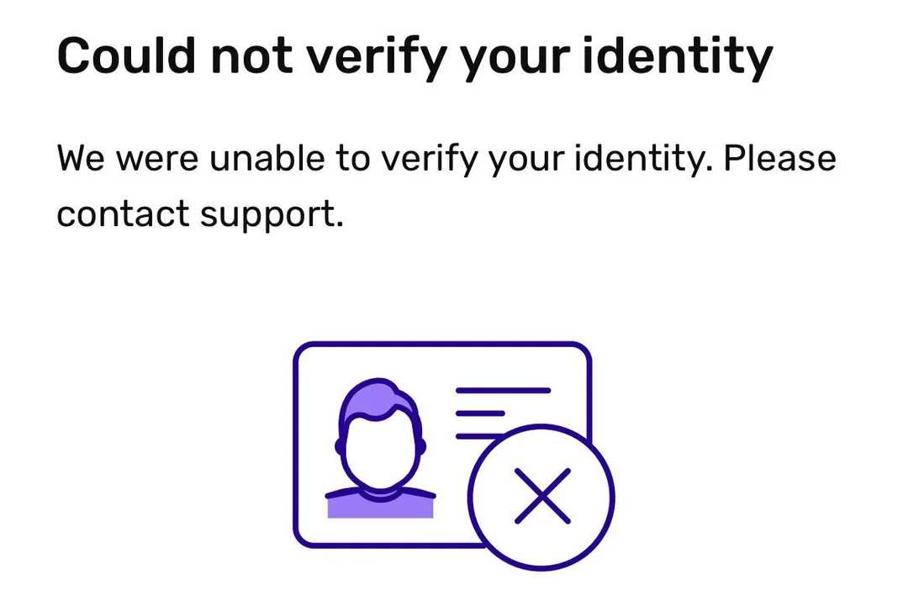Click the short middle line on the ID card
Image resolution: width=908 pixels, height=595 pixels.
pyautogui.click(x=480, y=413)
